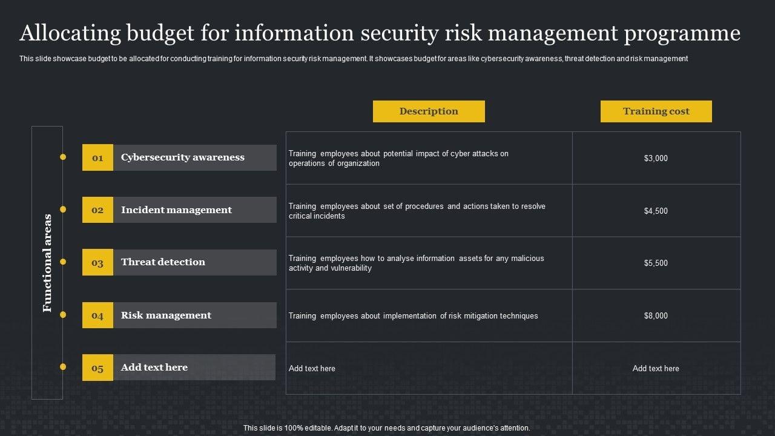This screenshot has width=775, height=436.
Task: Click the yellow bullet dot beside Cybersecurity awareness
Action: [x=63, y=157]
